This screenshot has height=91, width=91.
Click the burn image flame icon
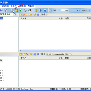[30, 10]
